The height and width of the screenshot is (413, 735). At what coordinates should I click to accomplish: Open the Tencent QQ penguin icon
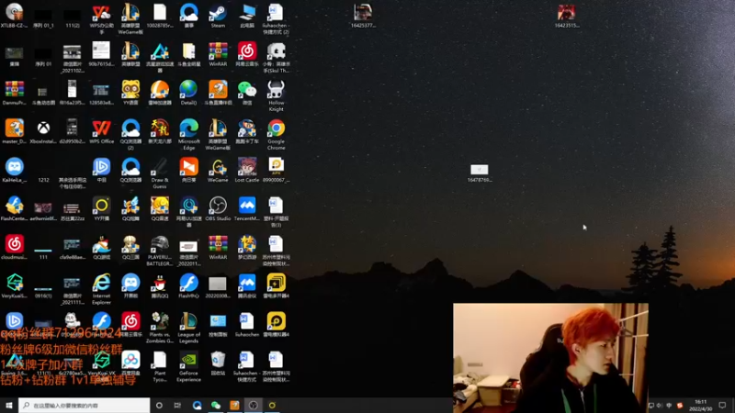[x=159, y=283]
